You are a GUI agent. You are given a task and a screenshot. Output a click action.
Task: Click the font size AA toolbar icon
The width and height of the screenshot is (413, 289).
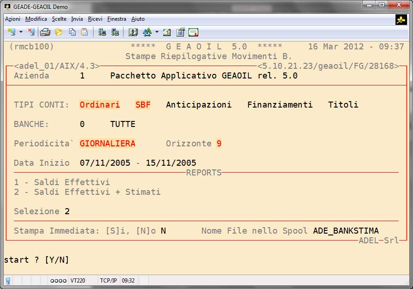pyautogui.click(x=147, y=32)
